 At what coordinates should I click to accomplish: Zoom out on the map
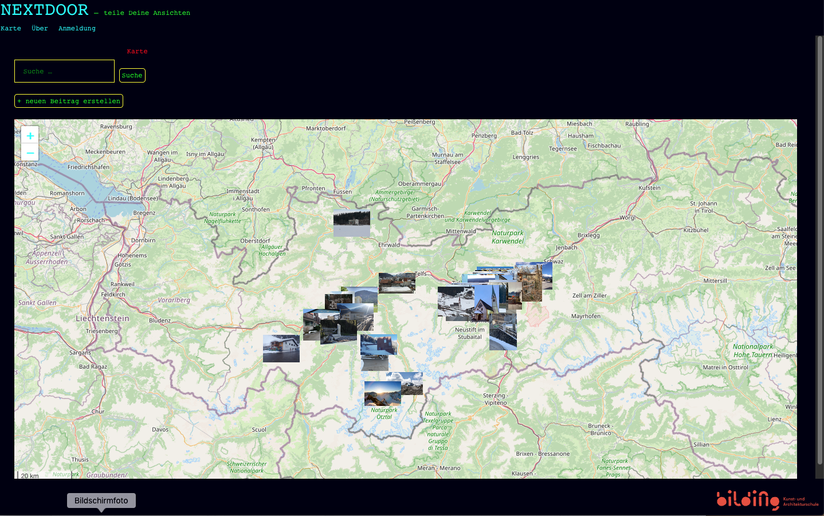pyautogui.click(x=30, y=153)
